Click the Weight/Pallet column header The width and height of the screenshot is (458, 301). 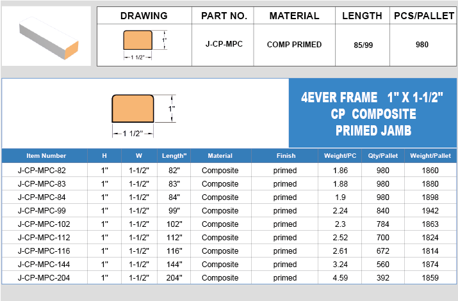click(x=430, y=156)
